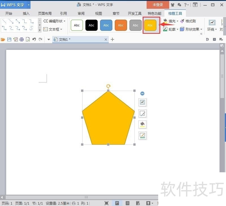This screenshot has width=226, height=206.
Task: Click the print preview icon
Action: click(x=28, y=39)
